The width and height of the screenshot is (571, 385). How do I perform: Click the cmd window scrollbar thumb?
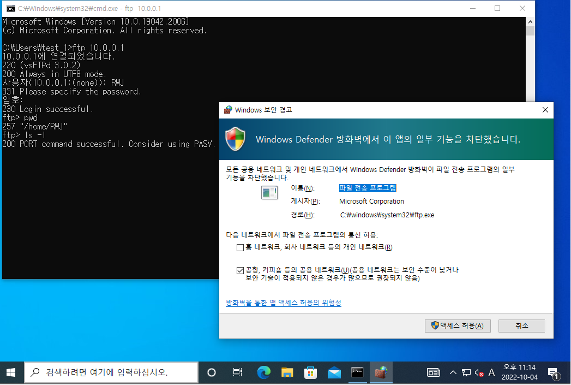tap(530, 31)
